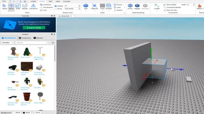Switch to the TEST ribbon tab
Screen dimensions: 204x114
click(50, 1)
